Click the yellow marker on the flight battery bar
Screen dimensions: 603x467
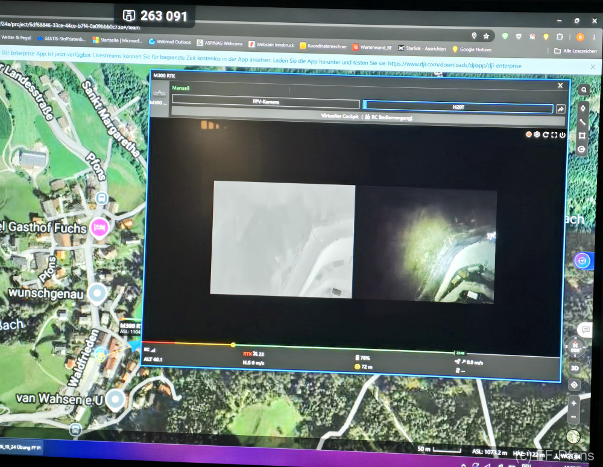(x=233, y=345)
